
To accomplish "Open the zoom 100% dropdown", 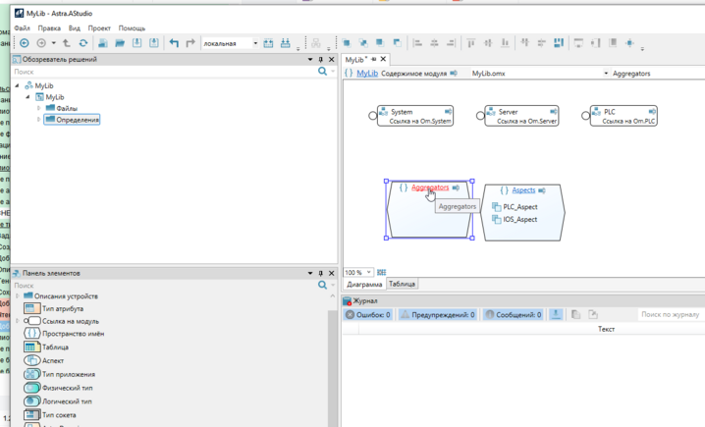I will pos(368,273).
